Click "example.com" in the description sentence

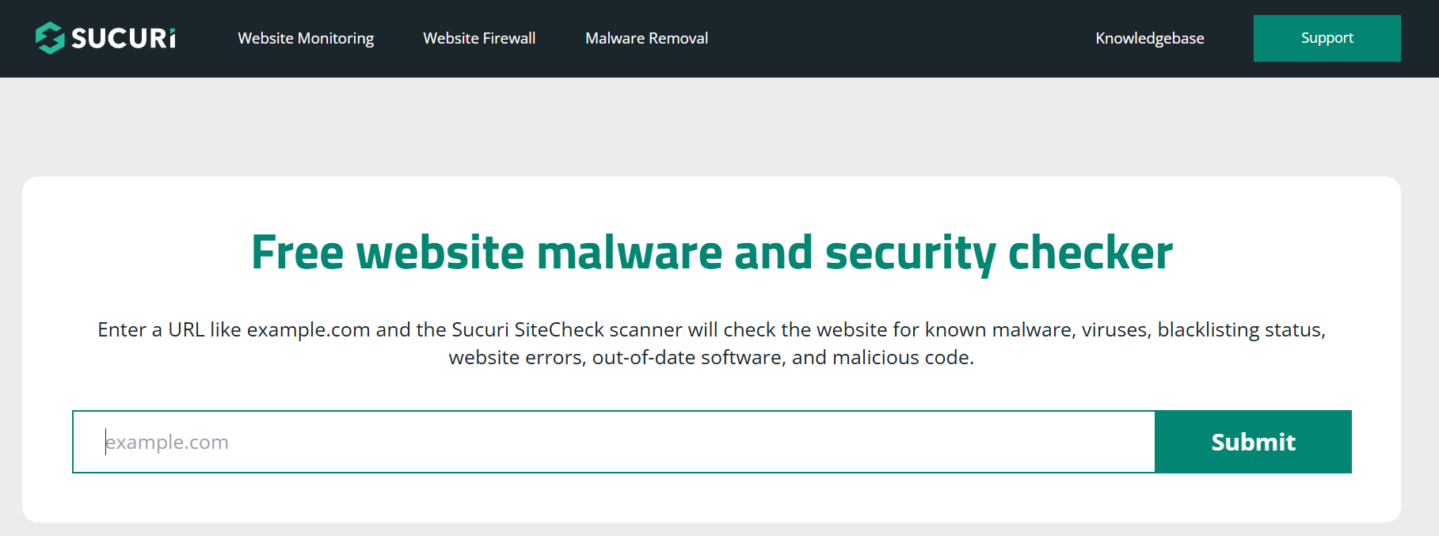[x=308, y=329]
